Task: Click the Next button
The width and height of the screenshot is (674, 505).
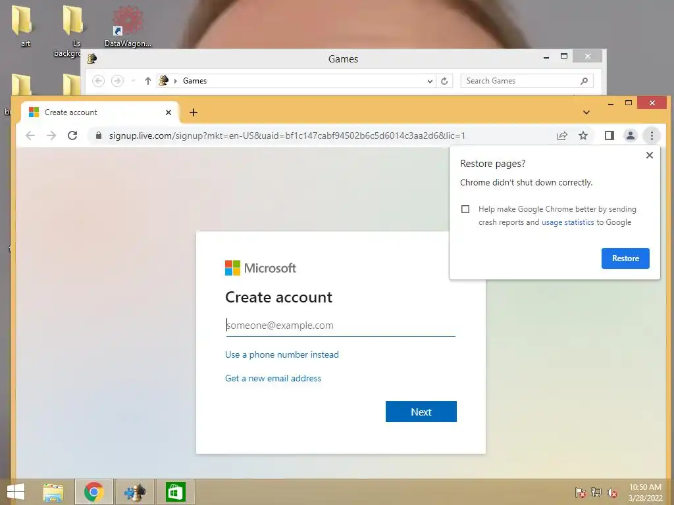Action: point(421,412)
